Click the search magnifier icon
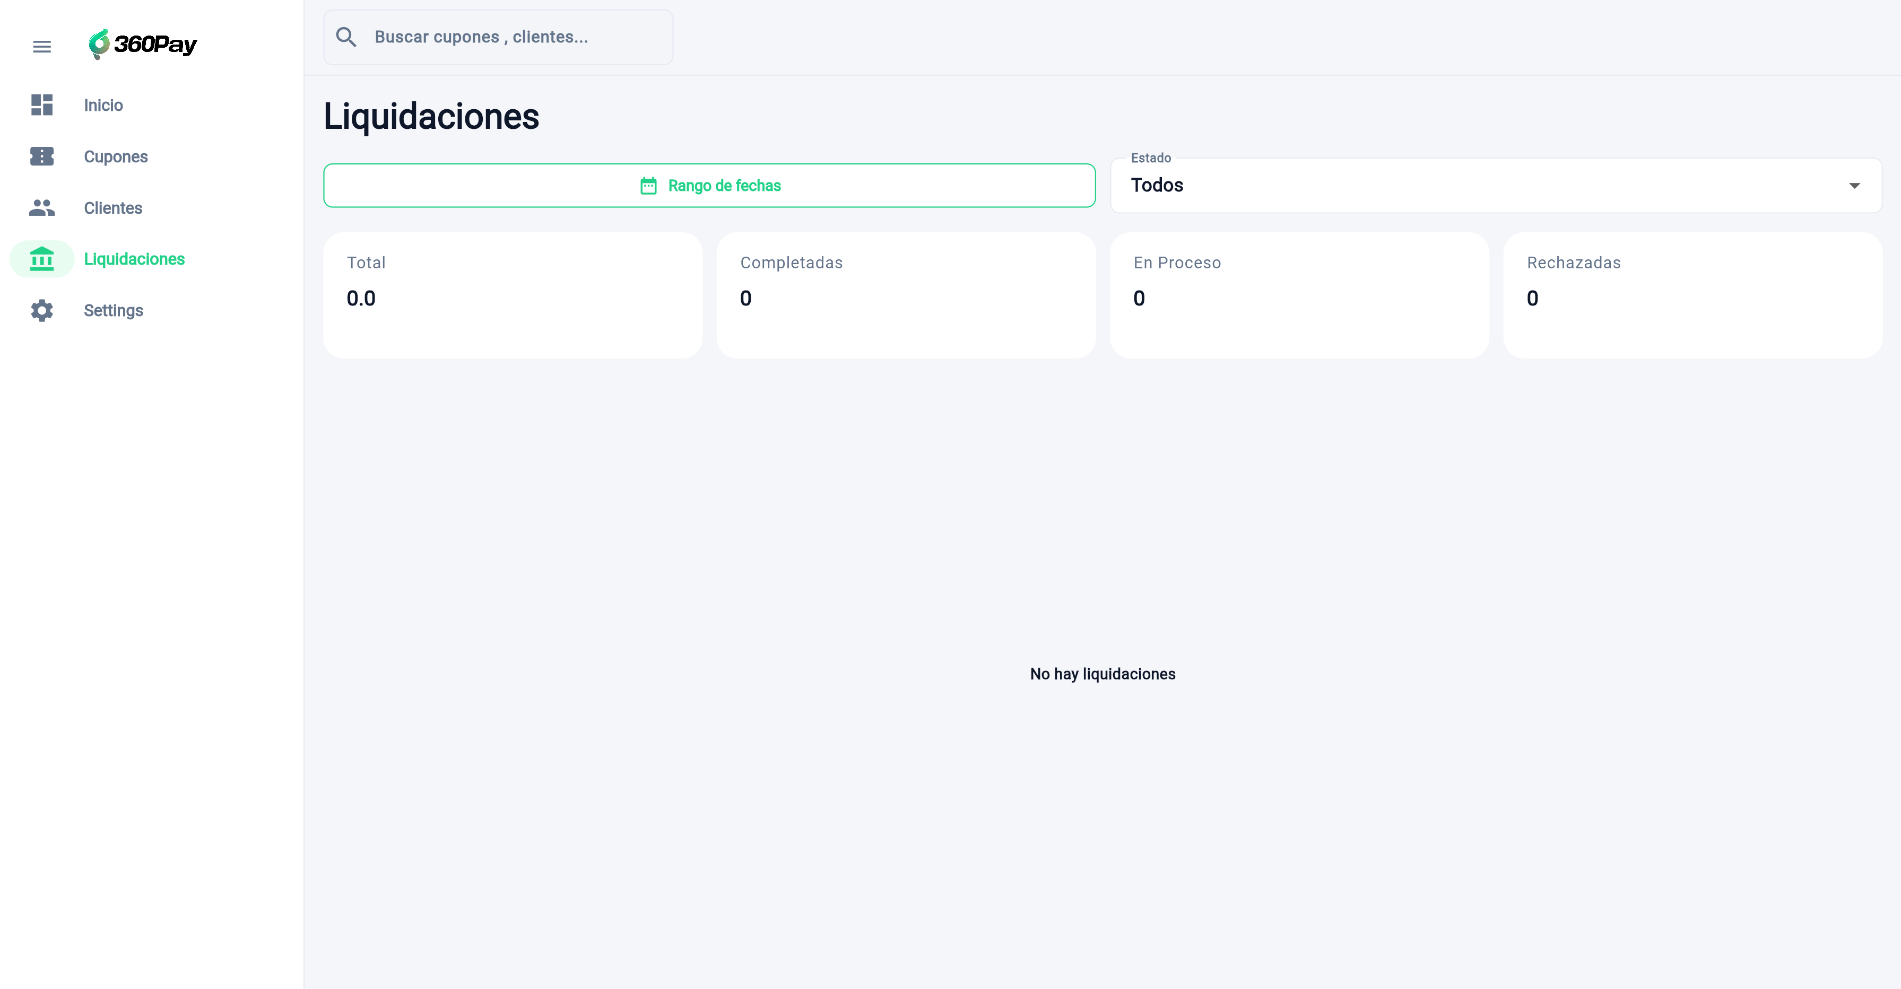Viewport: 1901px width, 989px height. pos(346,37)
